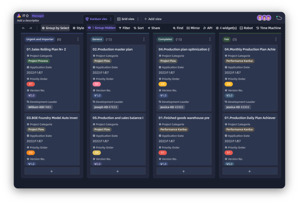Open the API panel
The height and width of the screenshot is (204, 299).
(x=208, y=28)
